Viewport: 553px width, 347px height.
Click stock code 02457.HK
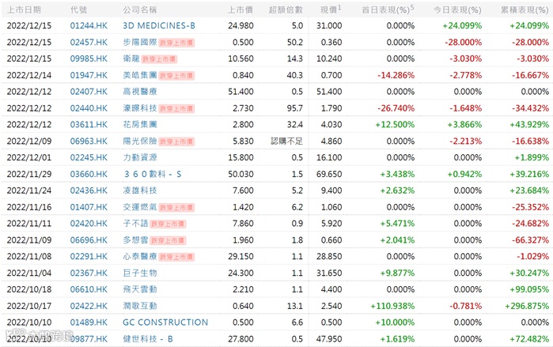(x=89, y=42)
